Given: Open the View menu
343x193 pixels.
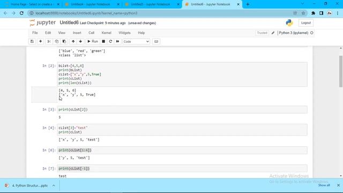Looking at the screenshot, I should pos(62,33).
